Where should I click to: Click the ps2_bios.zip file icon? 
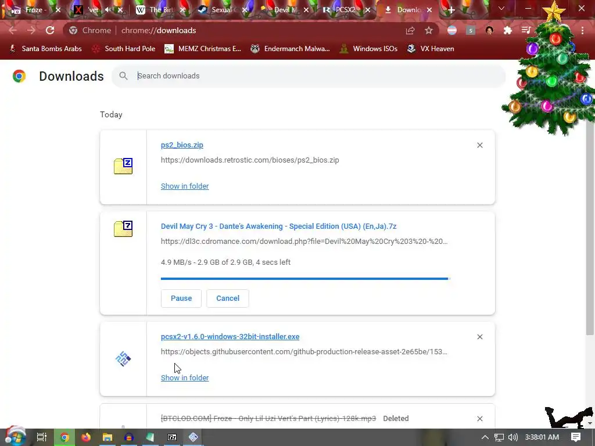tap(123, 166)
